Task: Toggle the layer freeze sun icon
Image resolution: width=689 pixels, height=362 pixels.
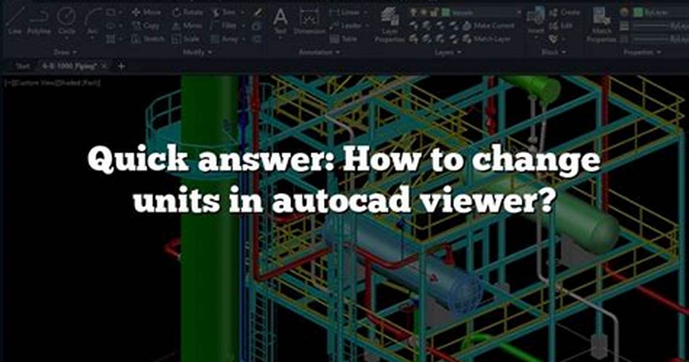Action: (x=423, y=13)
